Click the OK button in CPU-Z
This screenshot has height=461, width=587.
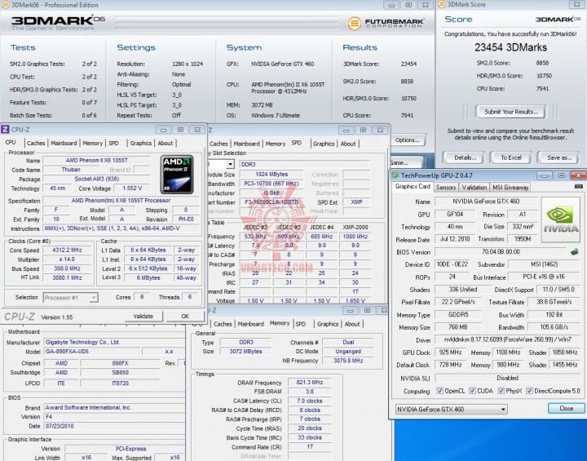coord(185,316)
